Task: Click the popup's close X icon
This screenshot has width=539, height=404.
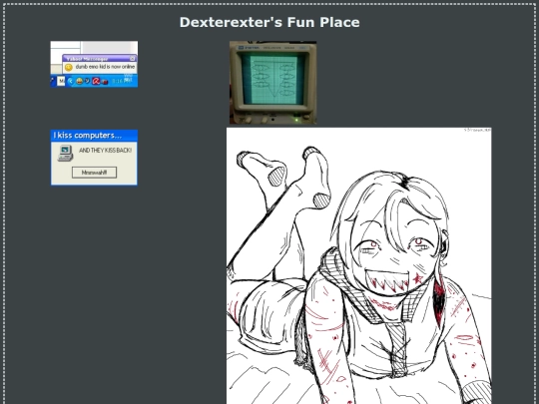Action: tap(133, 59)
